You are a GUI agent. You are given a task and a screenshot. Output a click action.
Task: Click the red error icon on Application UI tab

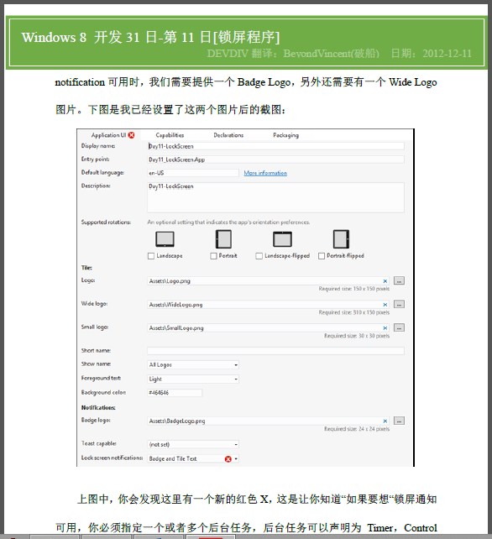click(x=131, y=135)
